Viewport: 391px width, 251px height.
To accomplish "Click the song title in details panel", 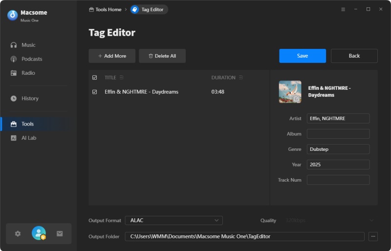I will point(329,91).
